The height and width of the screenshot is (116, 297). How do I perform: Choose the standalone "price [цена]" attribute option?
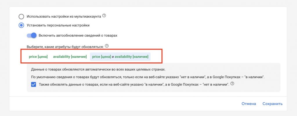pyautogui.click(x=38, y=57)
